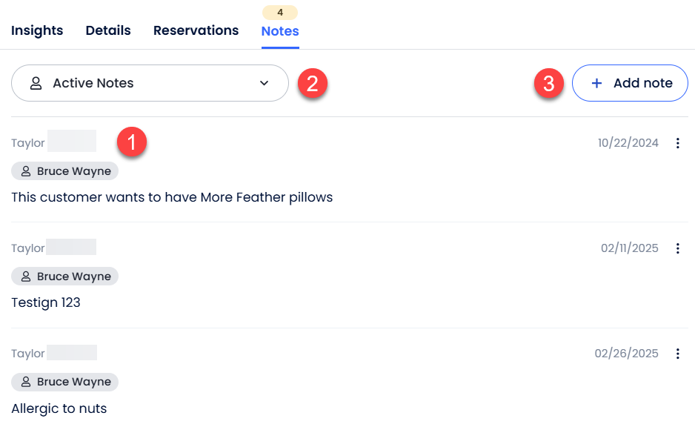Open options menu for the 02/11/2025 note

click(677, 248)
